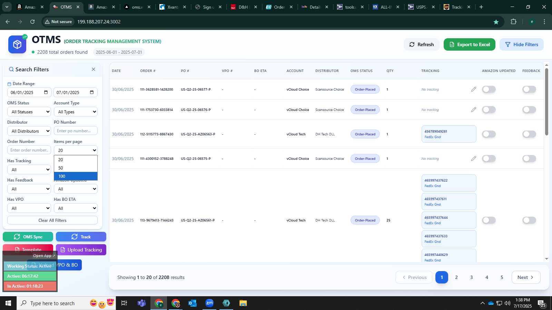This screenshot has height=310, width=552.
Task: Click the browser reload icon
Action: 32,22
